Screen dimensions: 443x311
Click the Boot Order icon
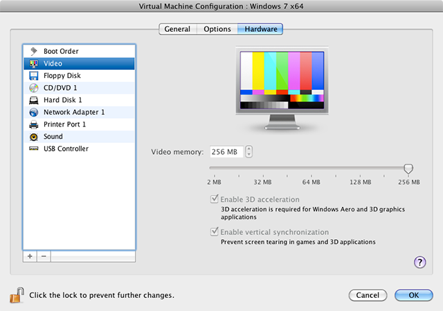point(34,51)
